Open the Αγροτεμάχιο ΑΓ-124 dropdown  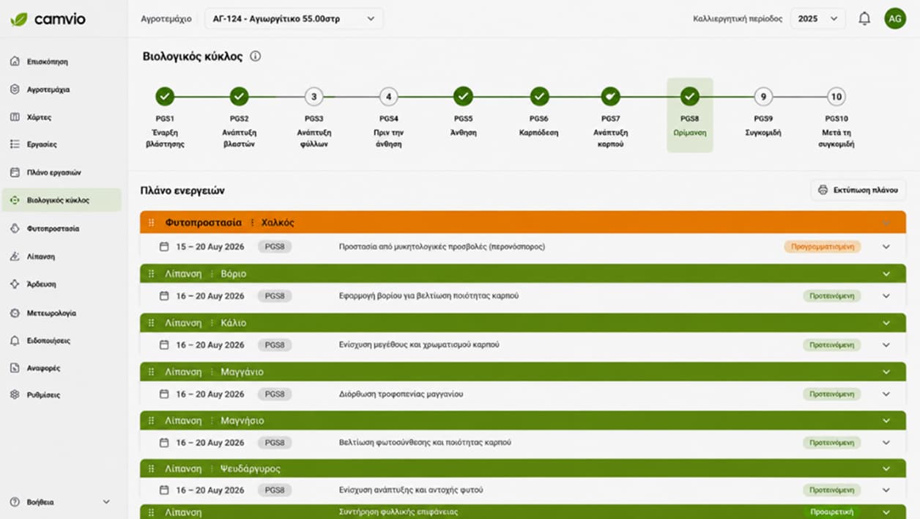(293, 19)
